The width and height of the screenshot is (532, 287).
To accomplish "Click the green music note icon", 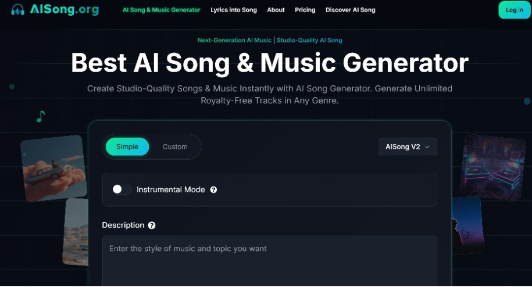I will pos(40,117).
